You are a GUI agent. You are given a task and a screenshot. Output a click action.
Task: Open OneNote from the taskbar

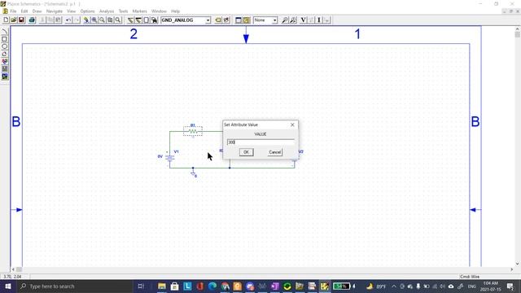(x=275, y=286)
